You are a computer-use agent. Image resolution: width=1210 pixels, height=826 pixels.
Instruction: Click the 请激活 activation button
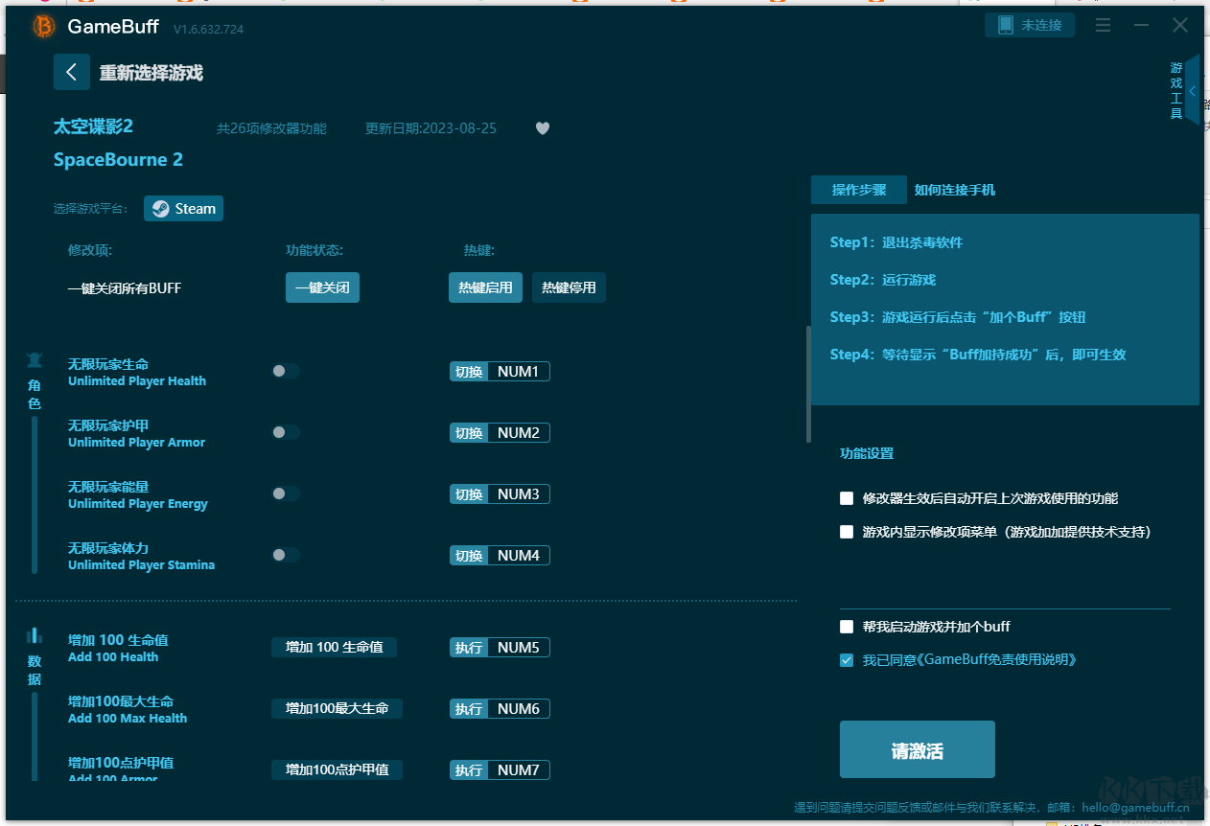point(918,749)
